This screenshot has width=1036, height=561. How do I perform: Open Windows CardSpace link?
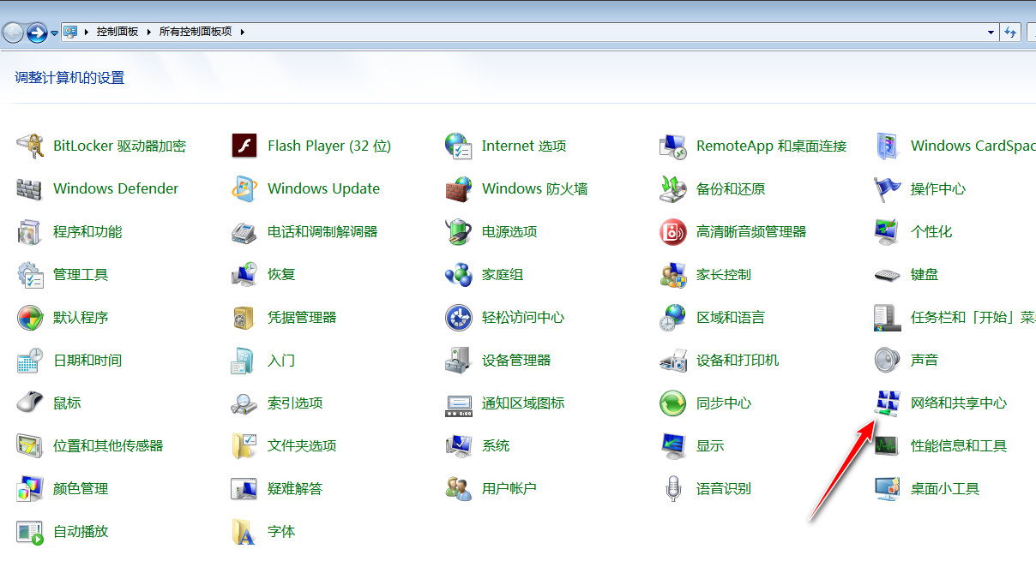click(x=973, y=146)
